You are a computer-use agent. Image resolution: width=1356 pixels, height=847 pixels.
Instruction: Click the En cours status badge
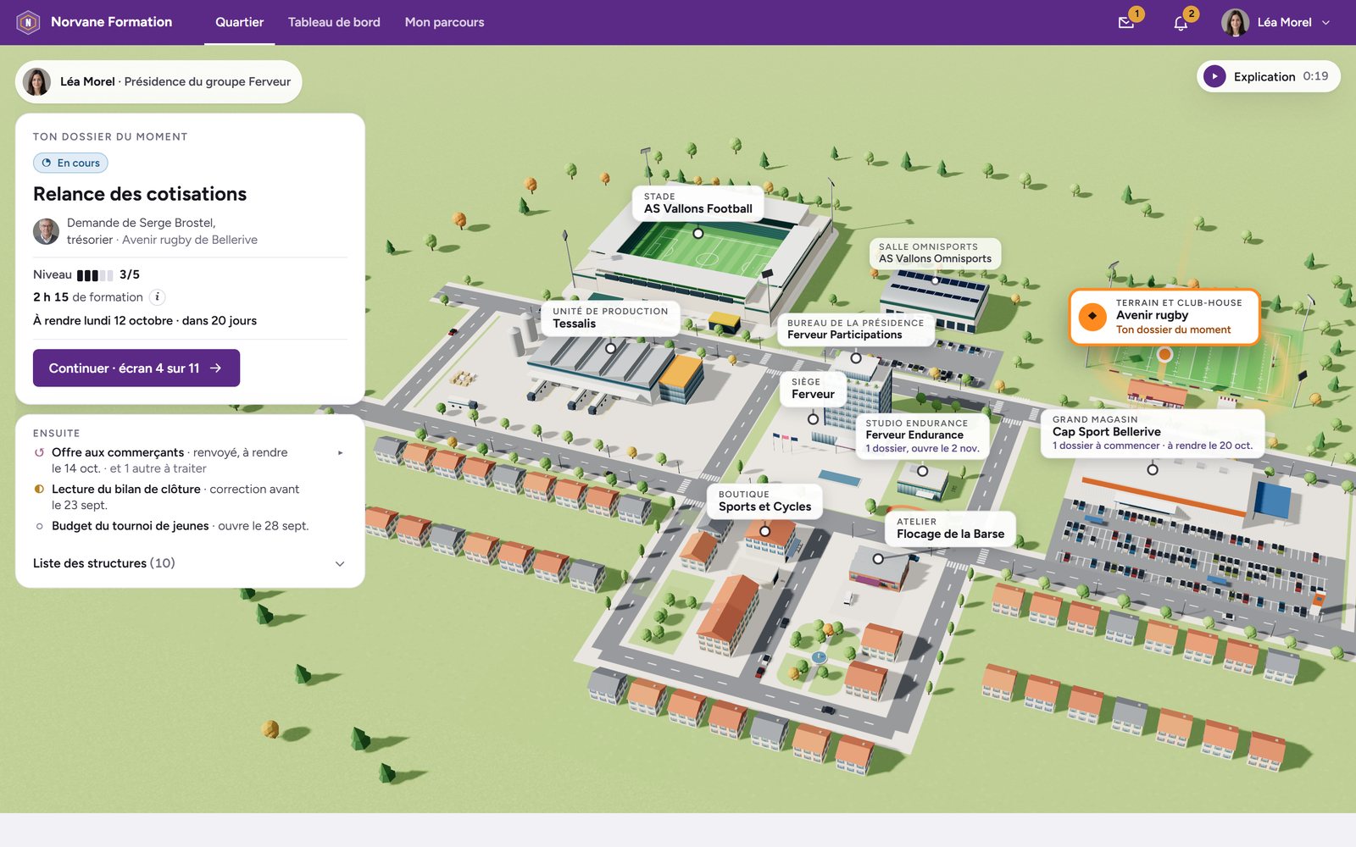pyautogui.click(x=70, y=163)
